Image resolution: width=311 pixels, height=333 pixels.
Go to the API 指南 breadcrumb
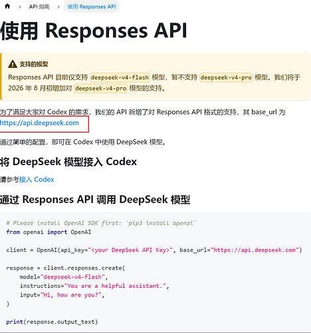click(39, 7)
